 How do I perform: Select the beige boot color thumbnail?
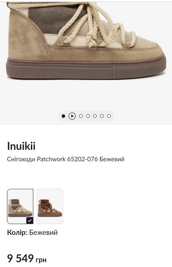20,206
